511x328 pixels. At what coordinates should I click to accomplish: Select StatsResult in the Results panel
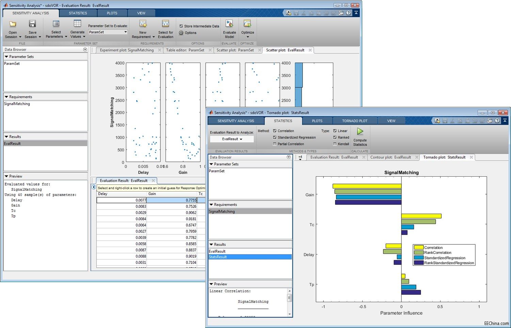coord(218,257)
